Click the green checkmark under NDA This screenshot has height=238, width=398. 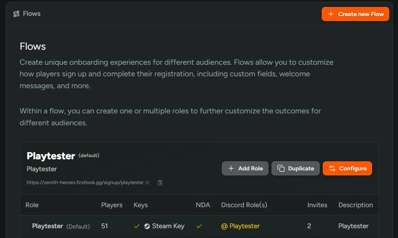(x=199, y=226)
